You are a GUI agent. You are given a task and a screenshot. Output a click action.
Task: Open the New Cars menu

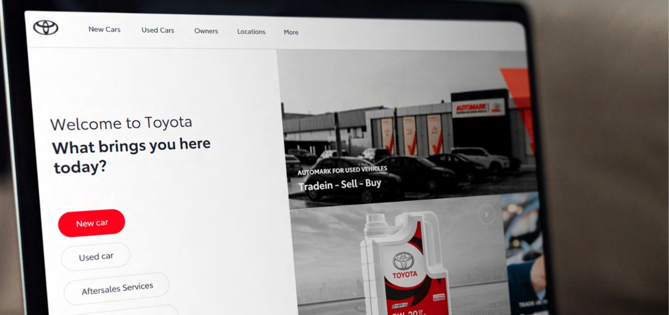pyautogui.click(x=104, y=29)
